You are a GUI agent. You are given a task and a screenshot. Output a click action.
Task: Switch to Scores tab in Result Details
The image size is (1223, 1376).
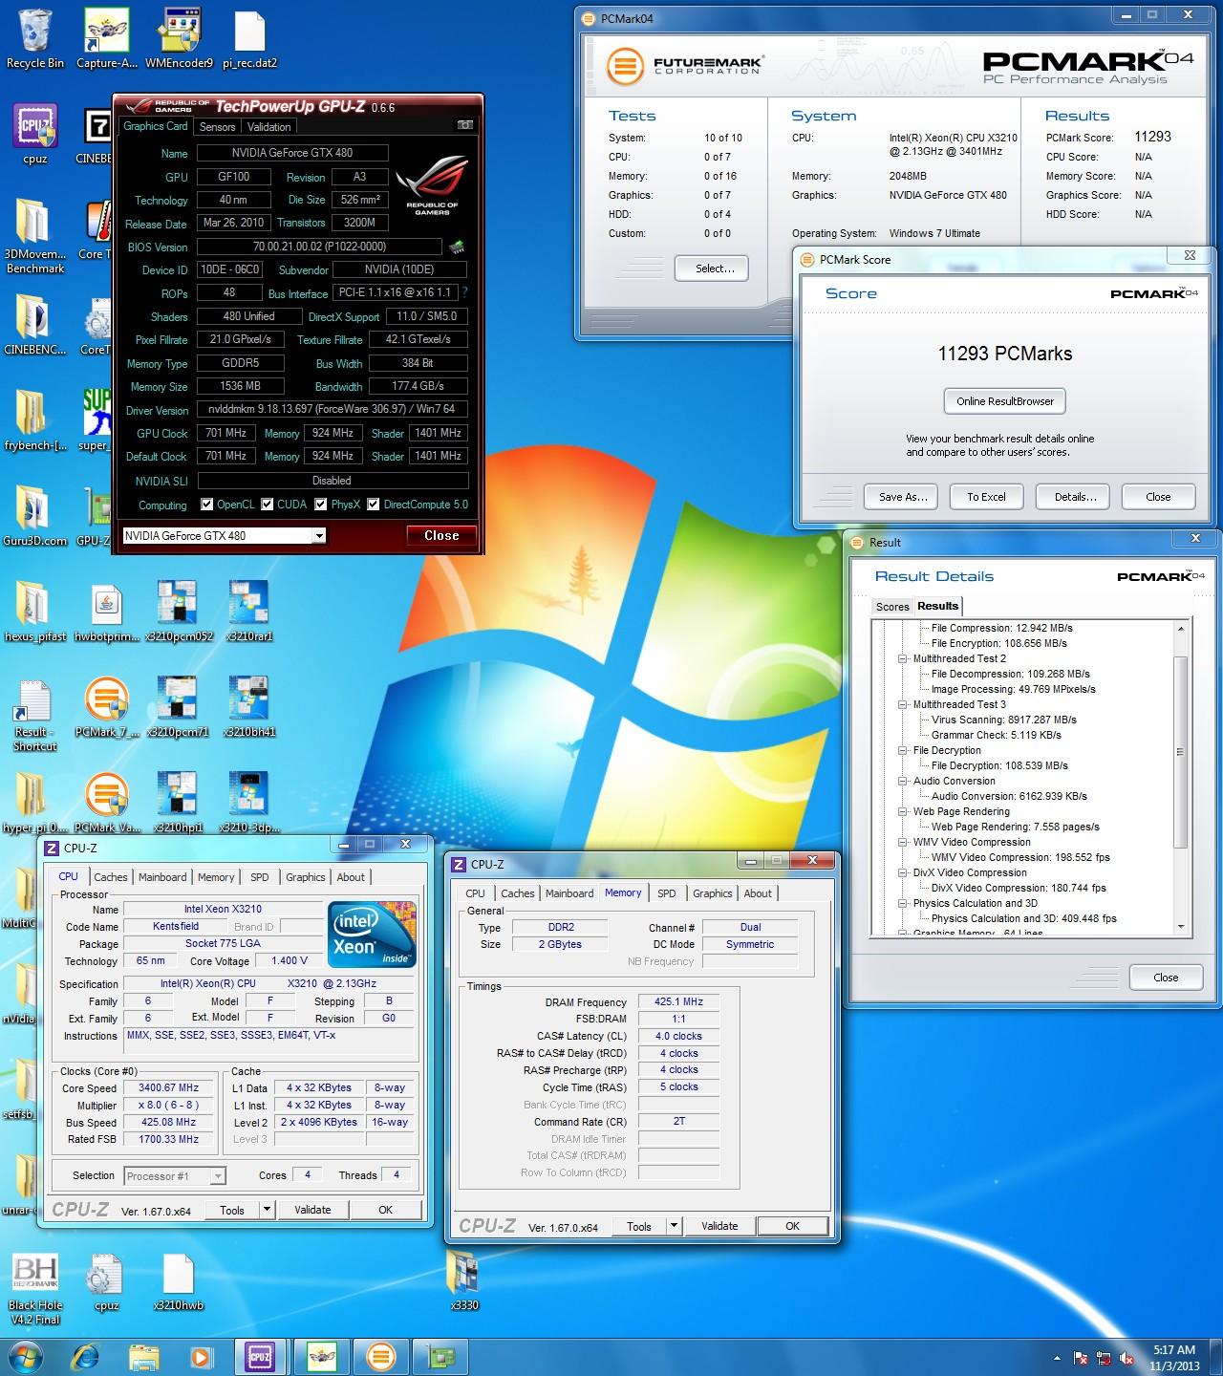tap(892, 607)
